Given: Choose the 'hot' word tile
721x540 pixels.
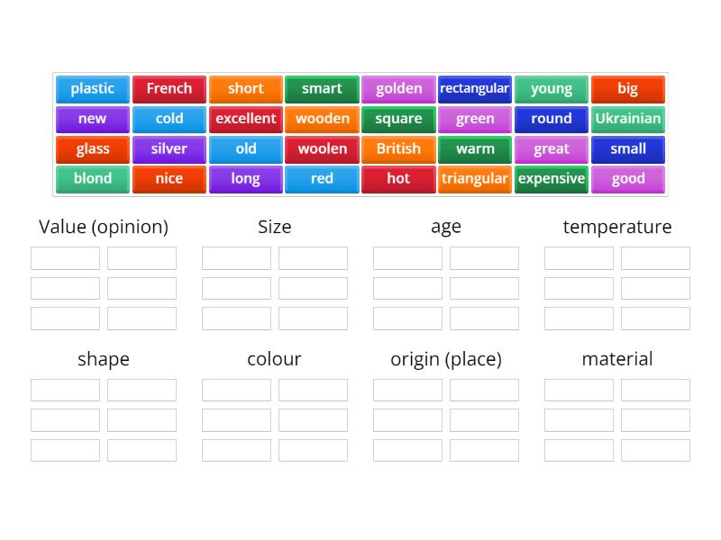Looking at the screenshot, I should point(398,179).
